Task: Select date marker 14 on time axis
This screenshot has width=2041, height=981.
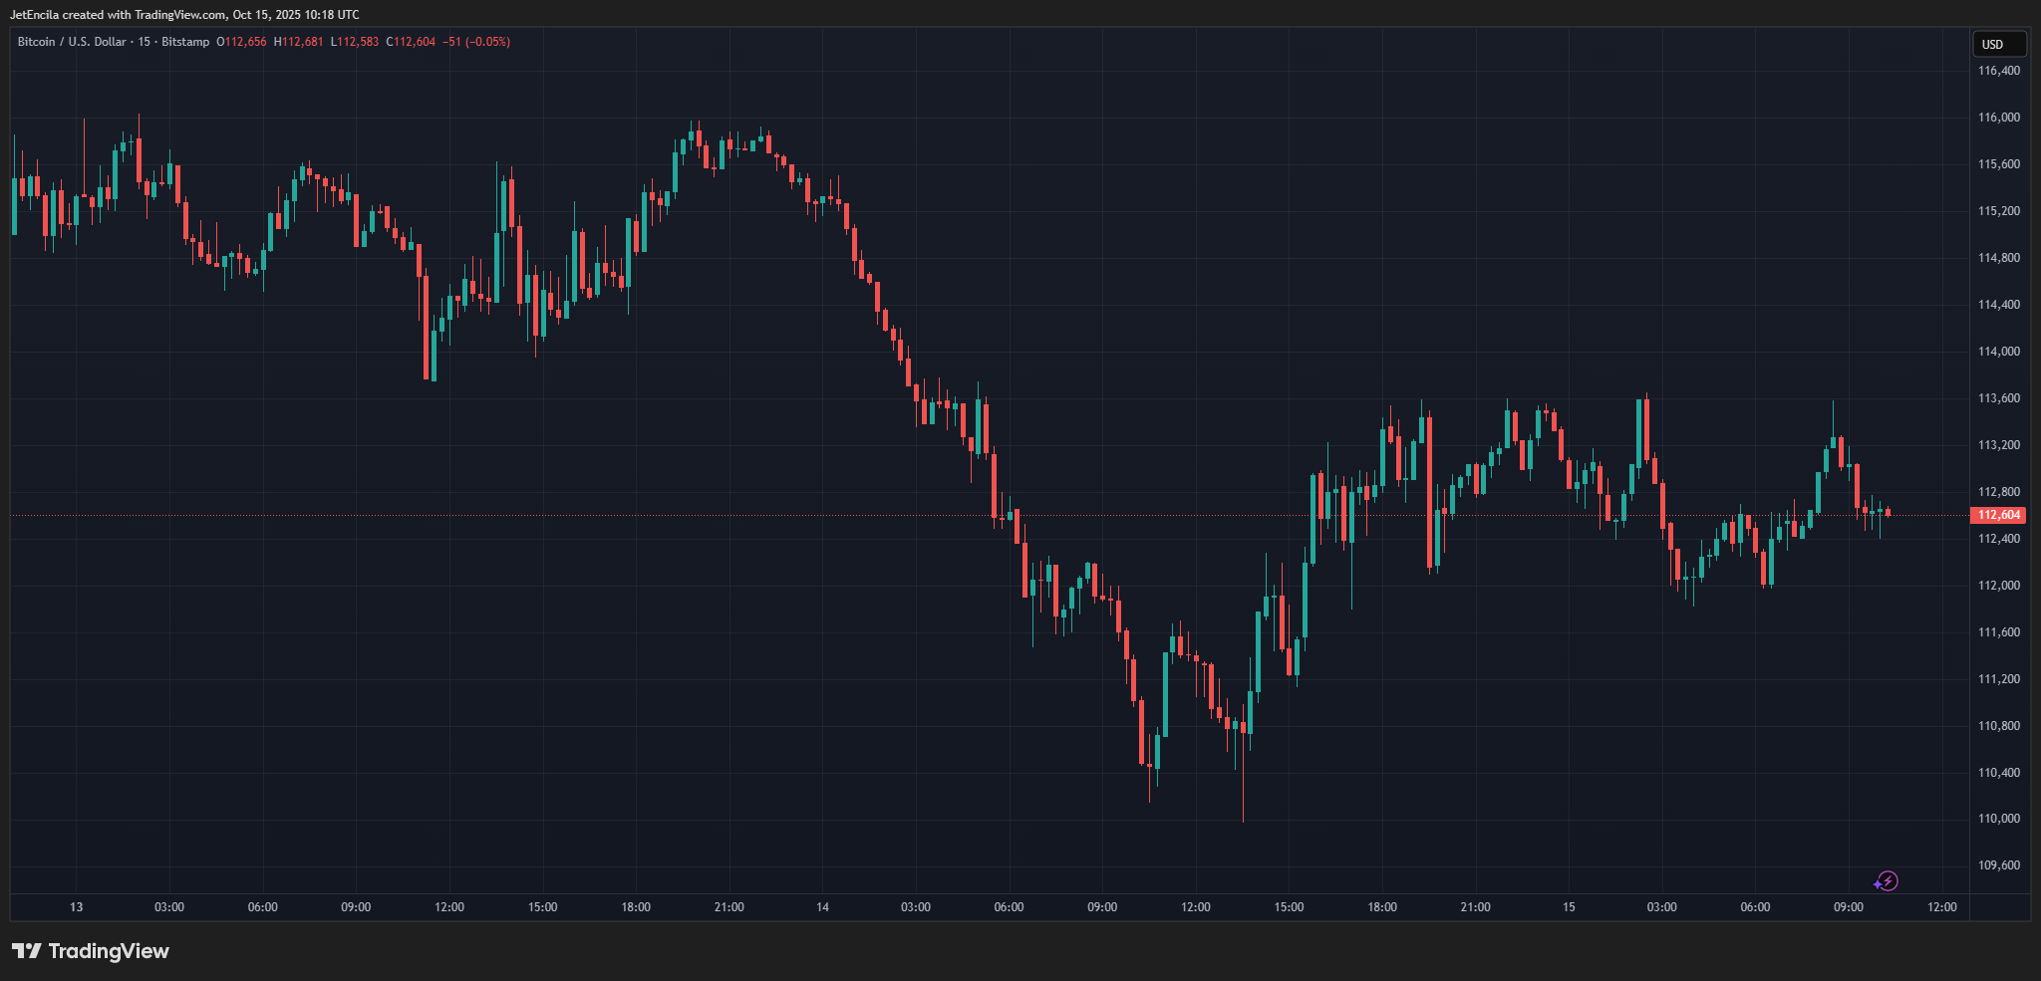Action: [x=822, y=907]
